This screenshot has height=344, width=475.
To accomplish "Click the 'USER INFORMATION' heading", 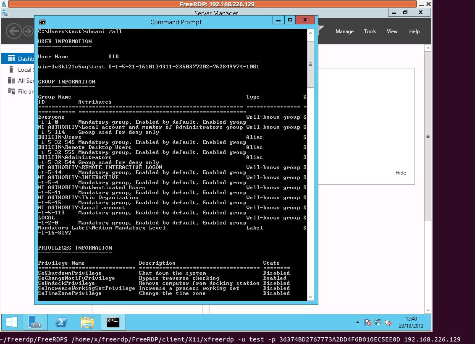I will [x=65, y=42].
